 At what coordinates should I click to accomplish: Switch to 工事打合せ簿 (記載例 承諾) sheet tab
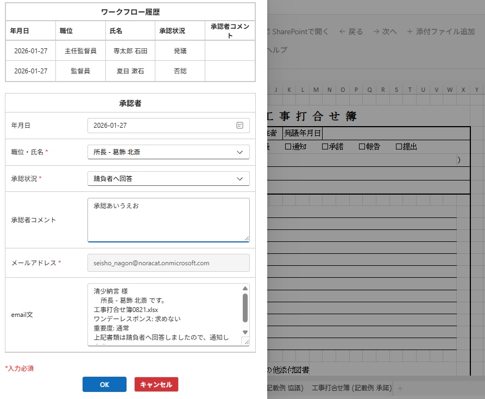[351, 388]
